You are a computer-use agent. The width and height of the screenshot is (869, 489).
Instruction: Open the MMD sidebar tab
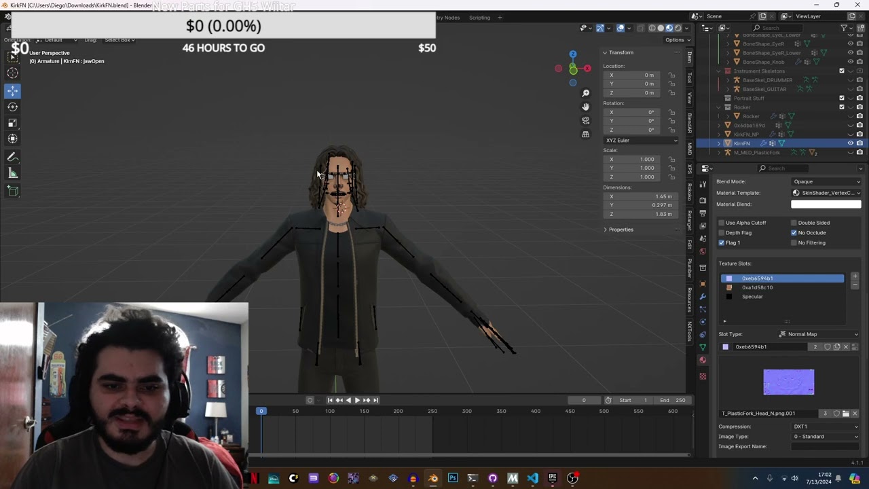(690, 148)
